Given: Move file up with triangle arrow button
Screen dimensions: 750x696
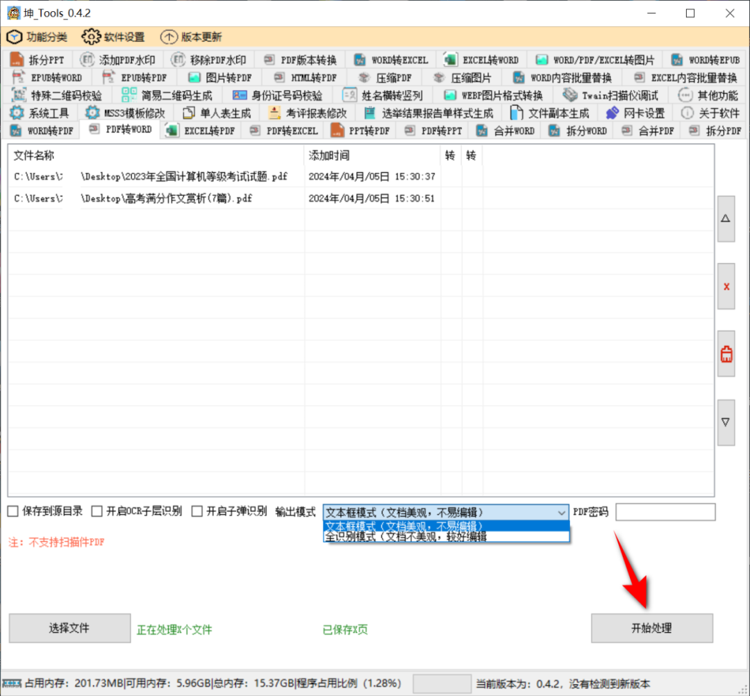Looking at the screenshot, I should tap(726, 219).
